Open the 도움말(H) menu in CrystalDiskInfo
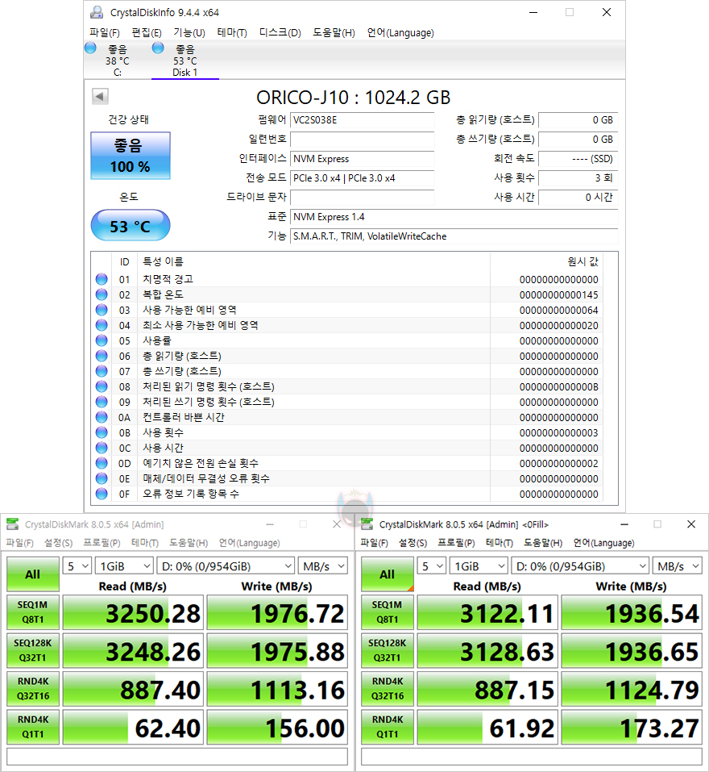 click(334, 33)
